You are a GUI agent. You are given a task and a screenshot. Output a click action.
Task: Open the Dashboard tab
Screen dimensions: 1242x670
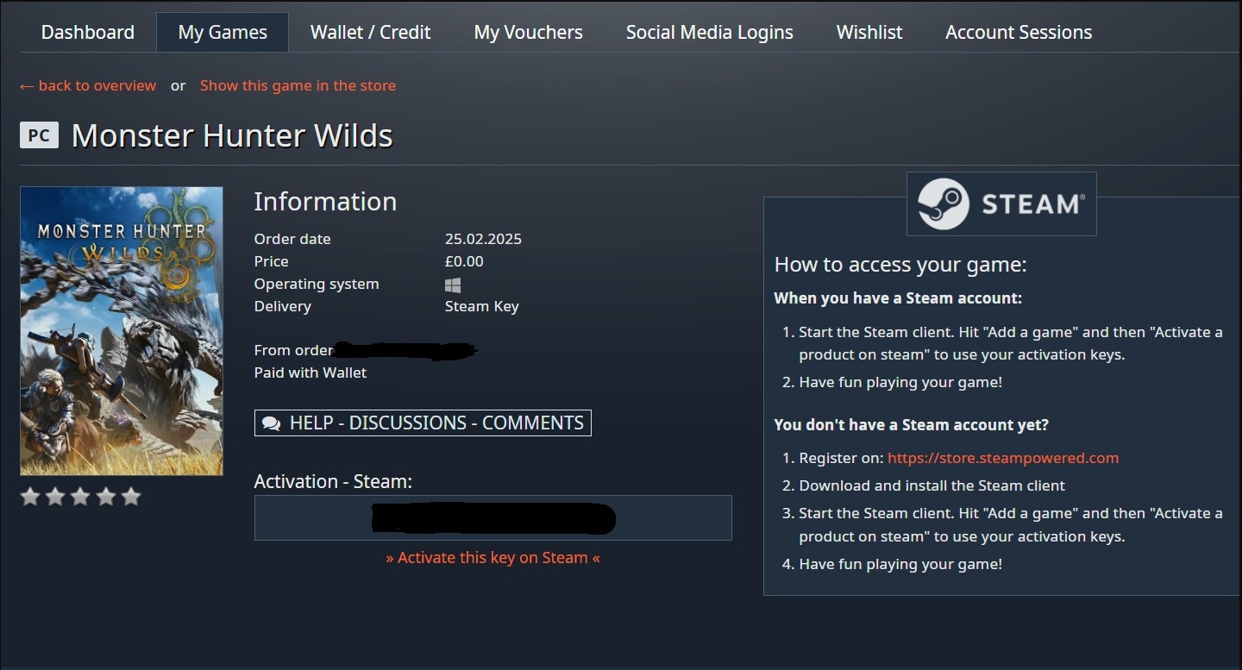pos(88,33)
